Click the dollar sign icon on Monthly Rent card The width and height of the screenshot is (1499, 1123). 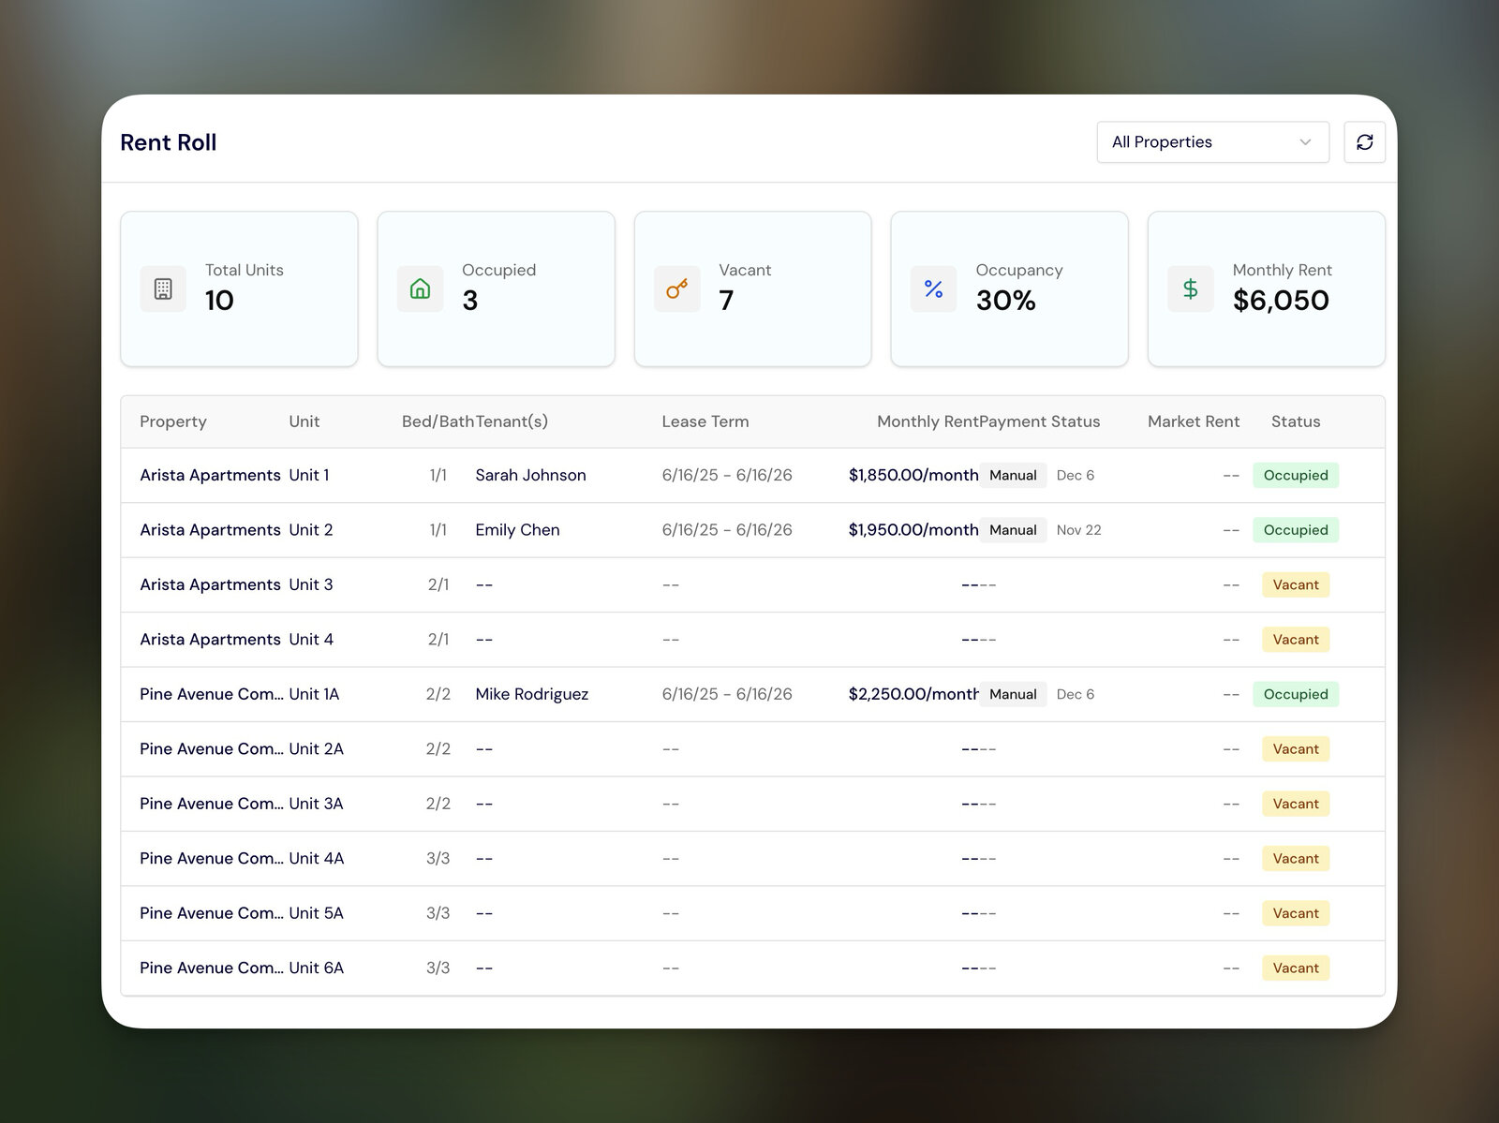tap(1190, 288)
